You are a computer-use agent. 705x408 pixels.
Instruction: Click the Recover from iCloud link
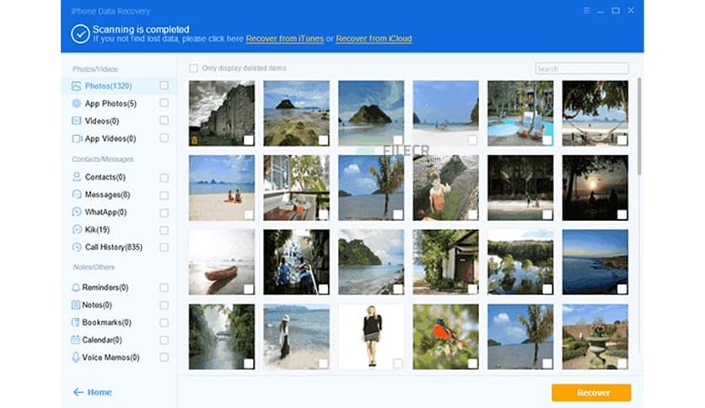point(374,39)
